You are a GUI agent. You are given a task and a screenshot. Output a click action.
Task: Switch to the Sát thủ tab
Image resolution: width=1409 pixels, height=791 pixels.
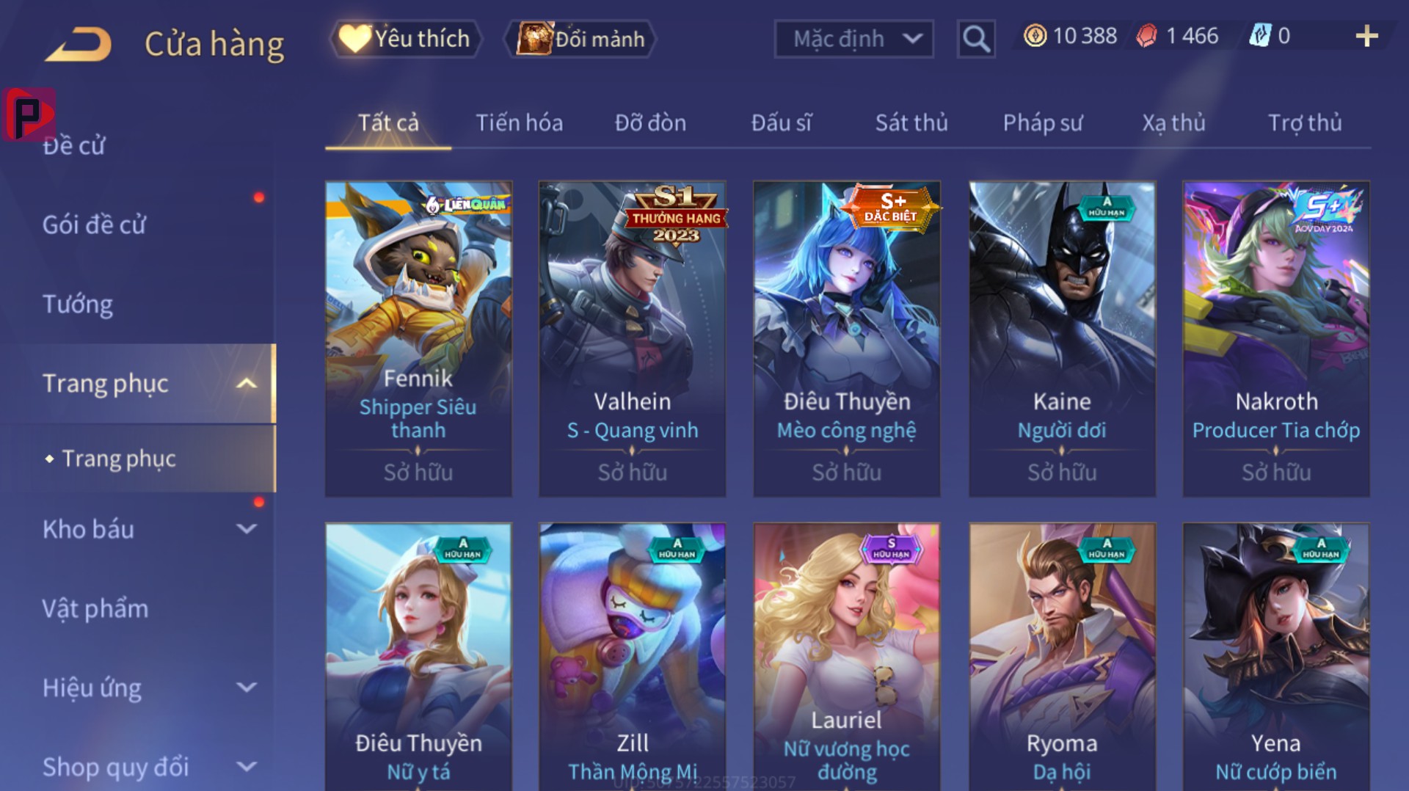(x=911, y=123)
